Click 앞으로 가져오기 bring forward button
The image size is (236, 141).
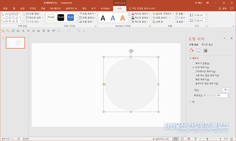[162, 14]
